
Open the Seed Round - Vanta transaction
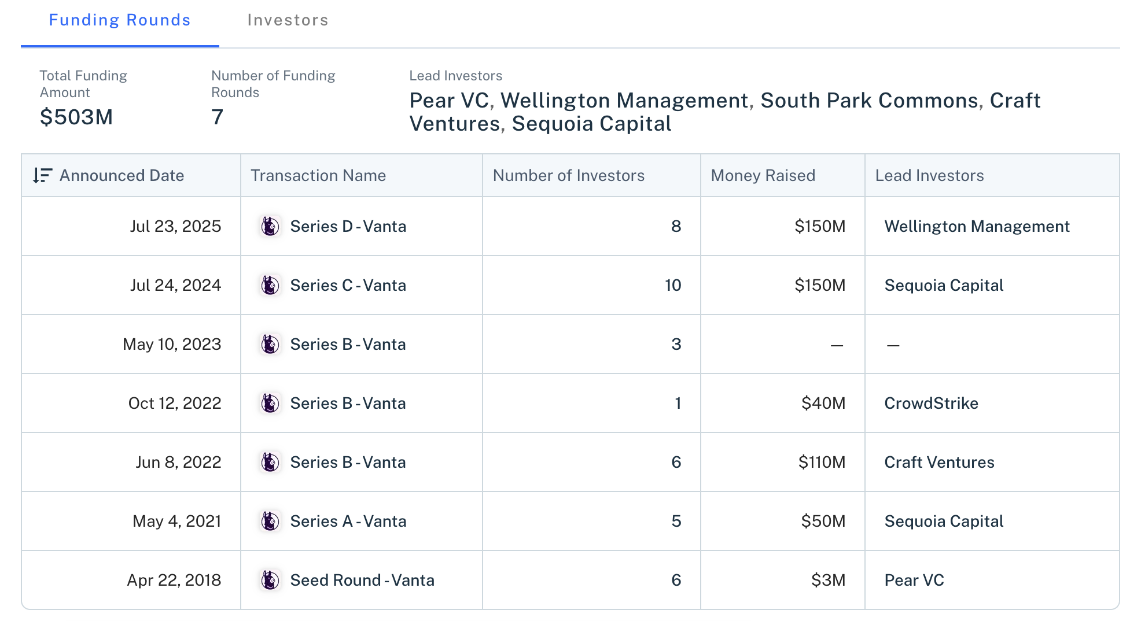[x=362, y=580]
